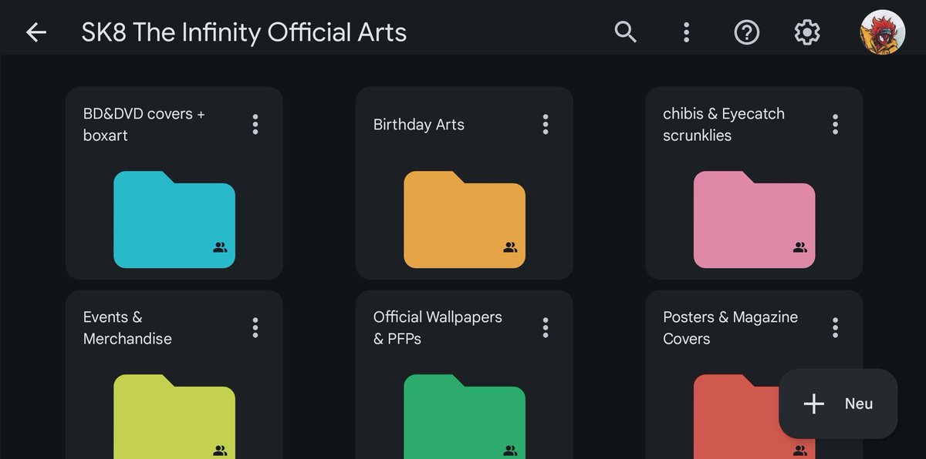Screen dimensions: 926x459
Task: Click the 'BD&DVD covers + boxart' label
Action: 144,124
